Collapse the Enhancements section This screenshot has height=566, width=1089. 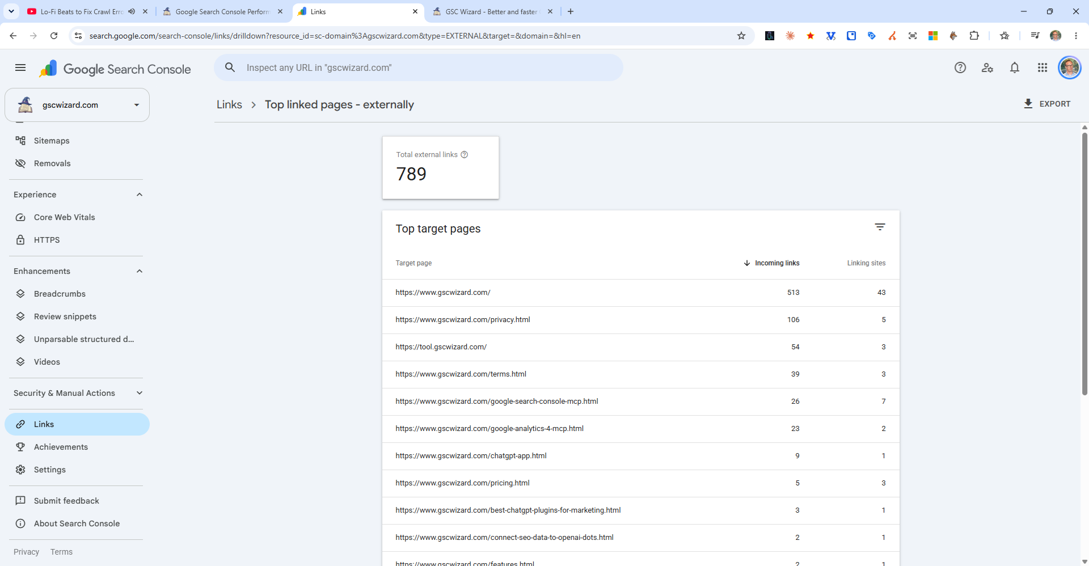click(x=140, y=271)
